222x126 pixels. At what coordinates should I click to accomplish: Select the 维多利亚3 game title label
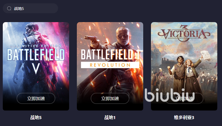pyautogui.click(x=184, y=117)
